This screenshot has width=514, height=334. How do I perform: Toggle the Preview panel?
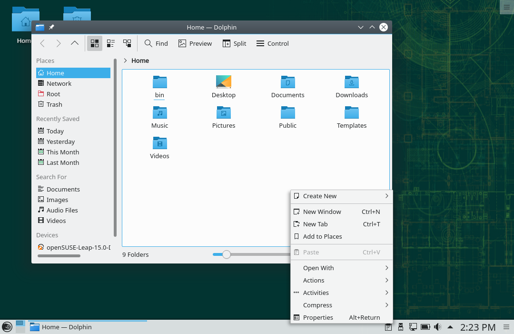click(195, 43)
